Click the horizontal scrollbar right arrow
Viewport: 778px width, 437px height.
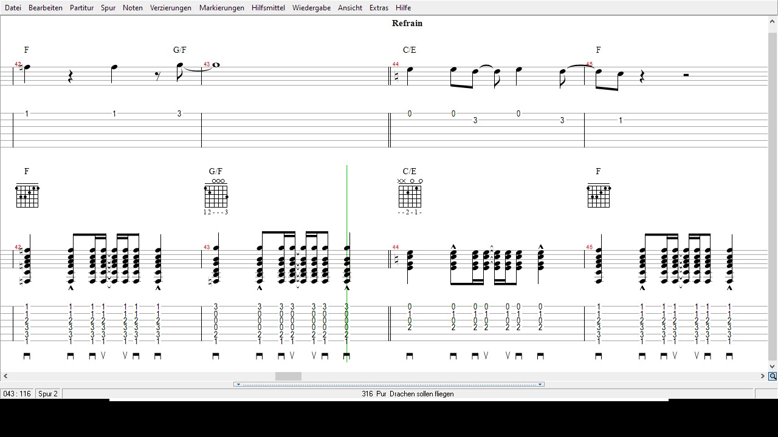762,376
